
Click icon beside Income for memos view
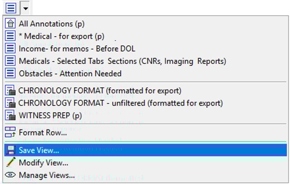point(11,49)
